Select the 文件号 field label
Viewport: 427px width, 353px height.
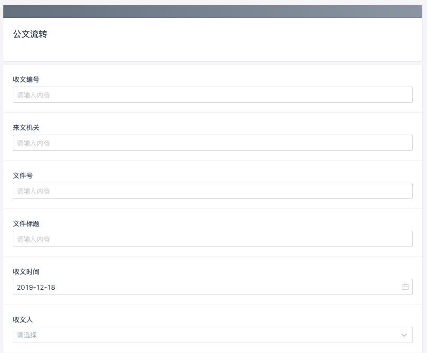click(23, 176)
